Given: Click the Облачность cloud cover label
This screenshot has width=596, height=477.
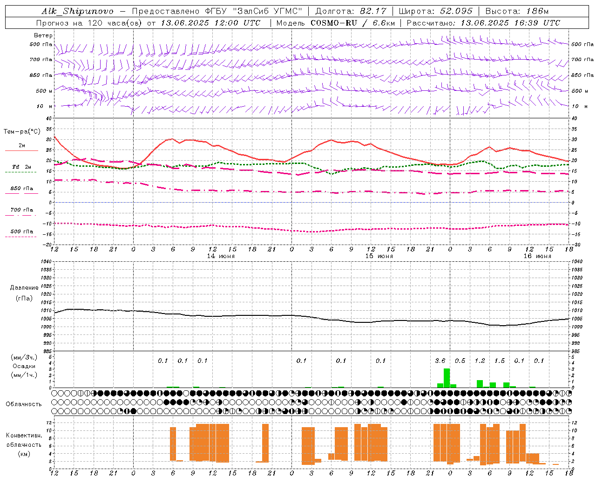Looking at the screenshot, I should [24, 404].
